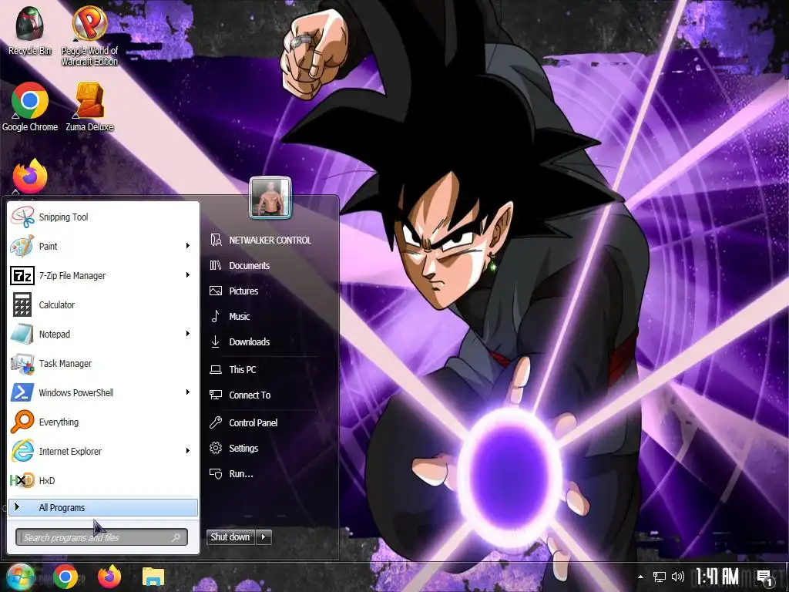This screenshot has width=789, height=592.
Task: Click the Control Panel text label
Action: click(253, 423)
